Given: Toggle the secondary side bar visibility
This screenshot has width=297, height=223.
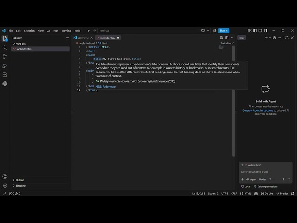Looking at the screenshot, I should 266,31.
